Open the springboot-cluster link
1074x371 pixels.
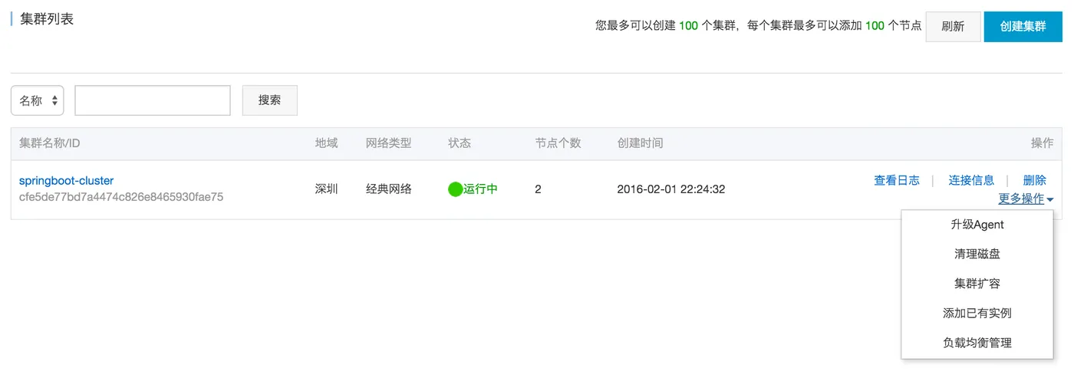point(66,181)
